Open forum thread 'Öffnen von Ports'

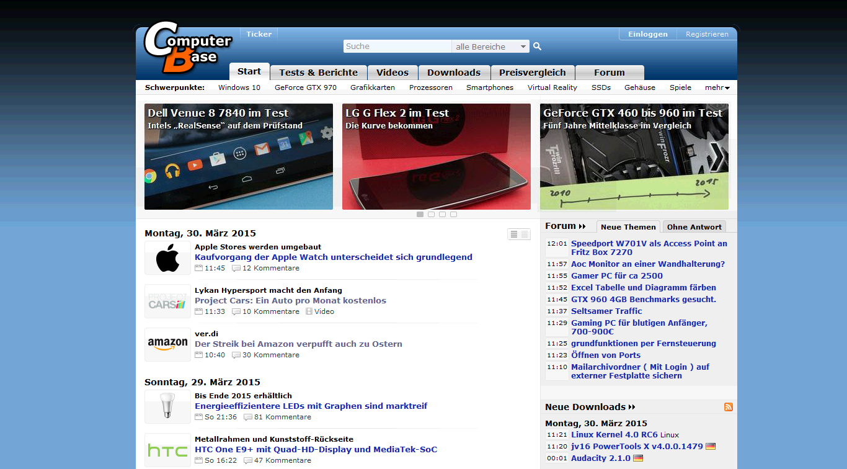(606, 355)
